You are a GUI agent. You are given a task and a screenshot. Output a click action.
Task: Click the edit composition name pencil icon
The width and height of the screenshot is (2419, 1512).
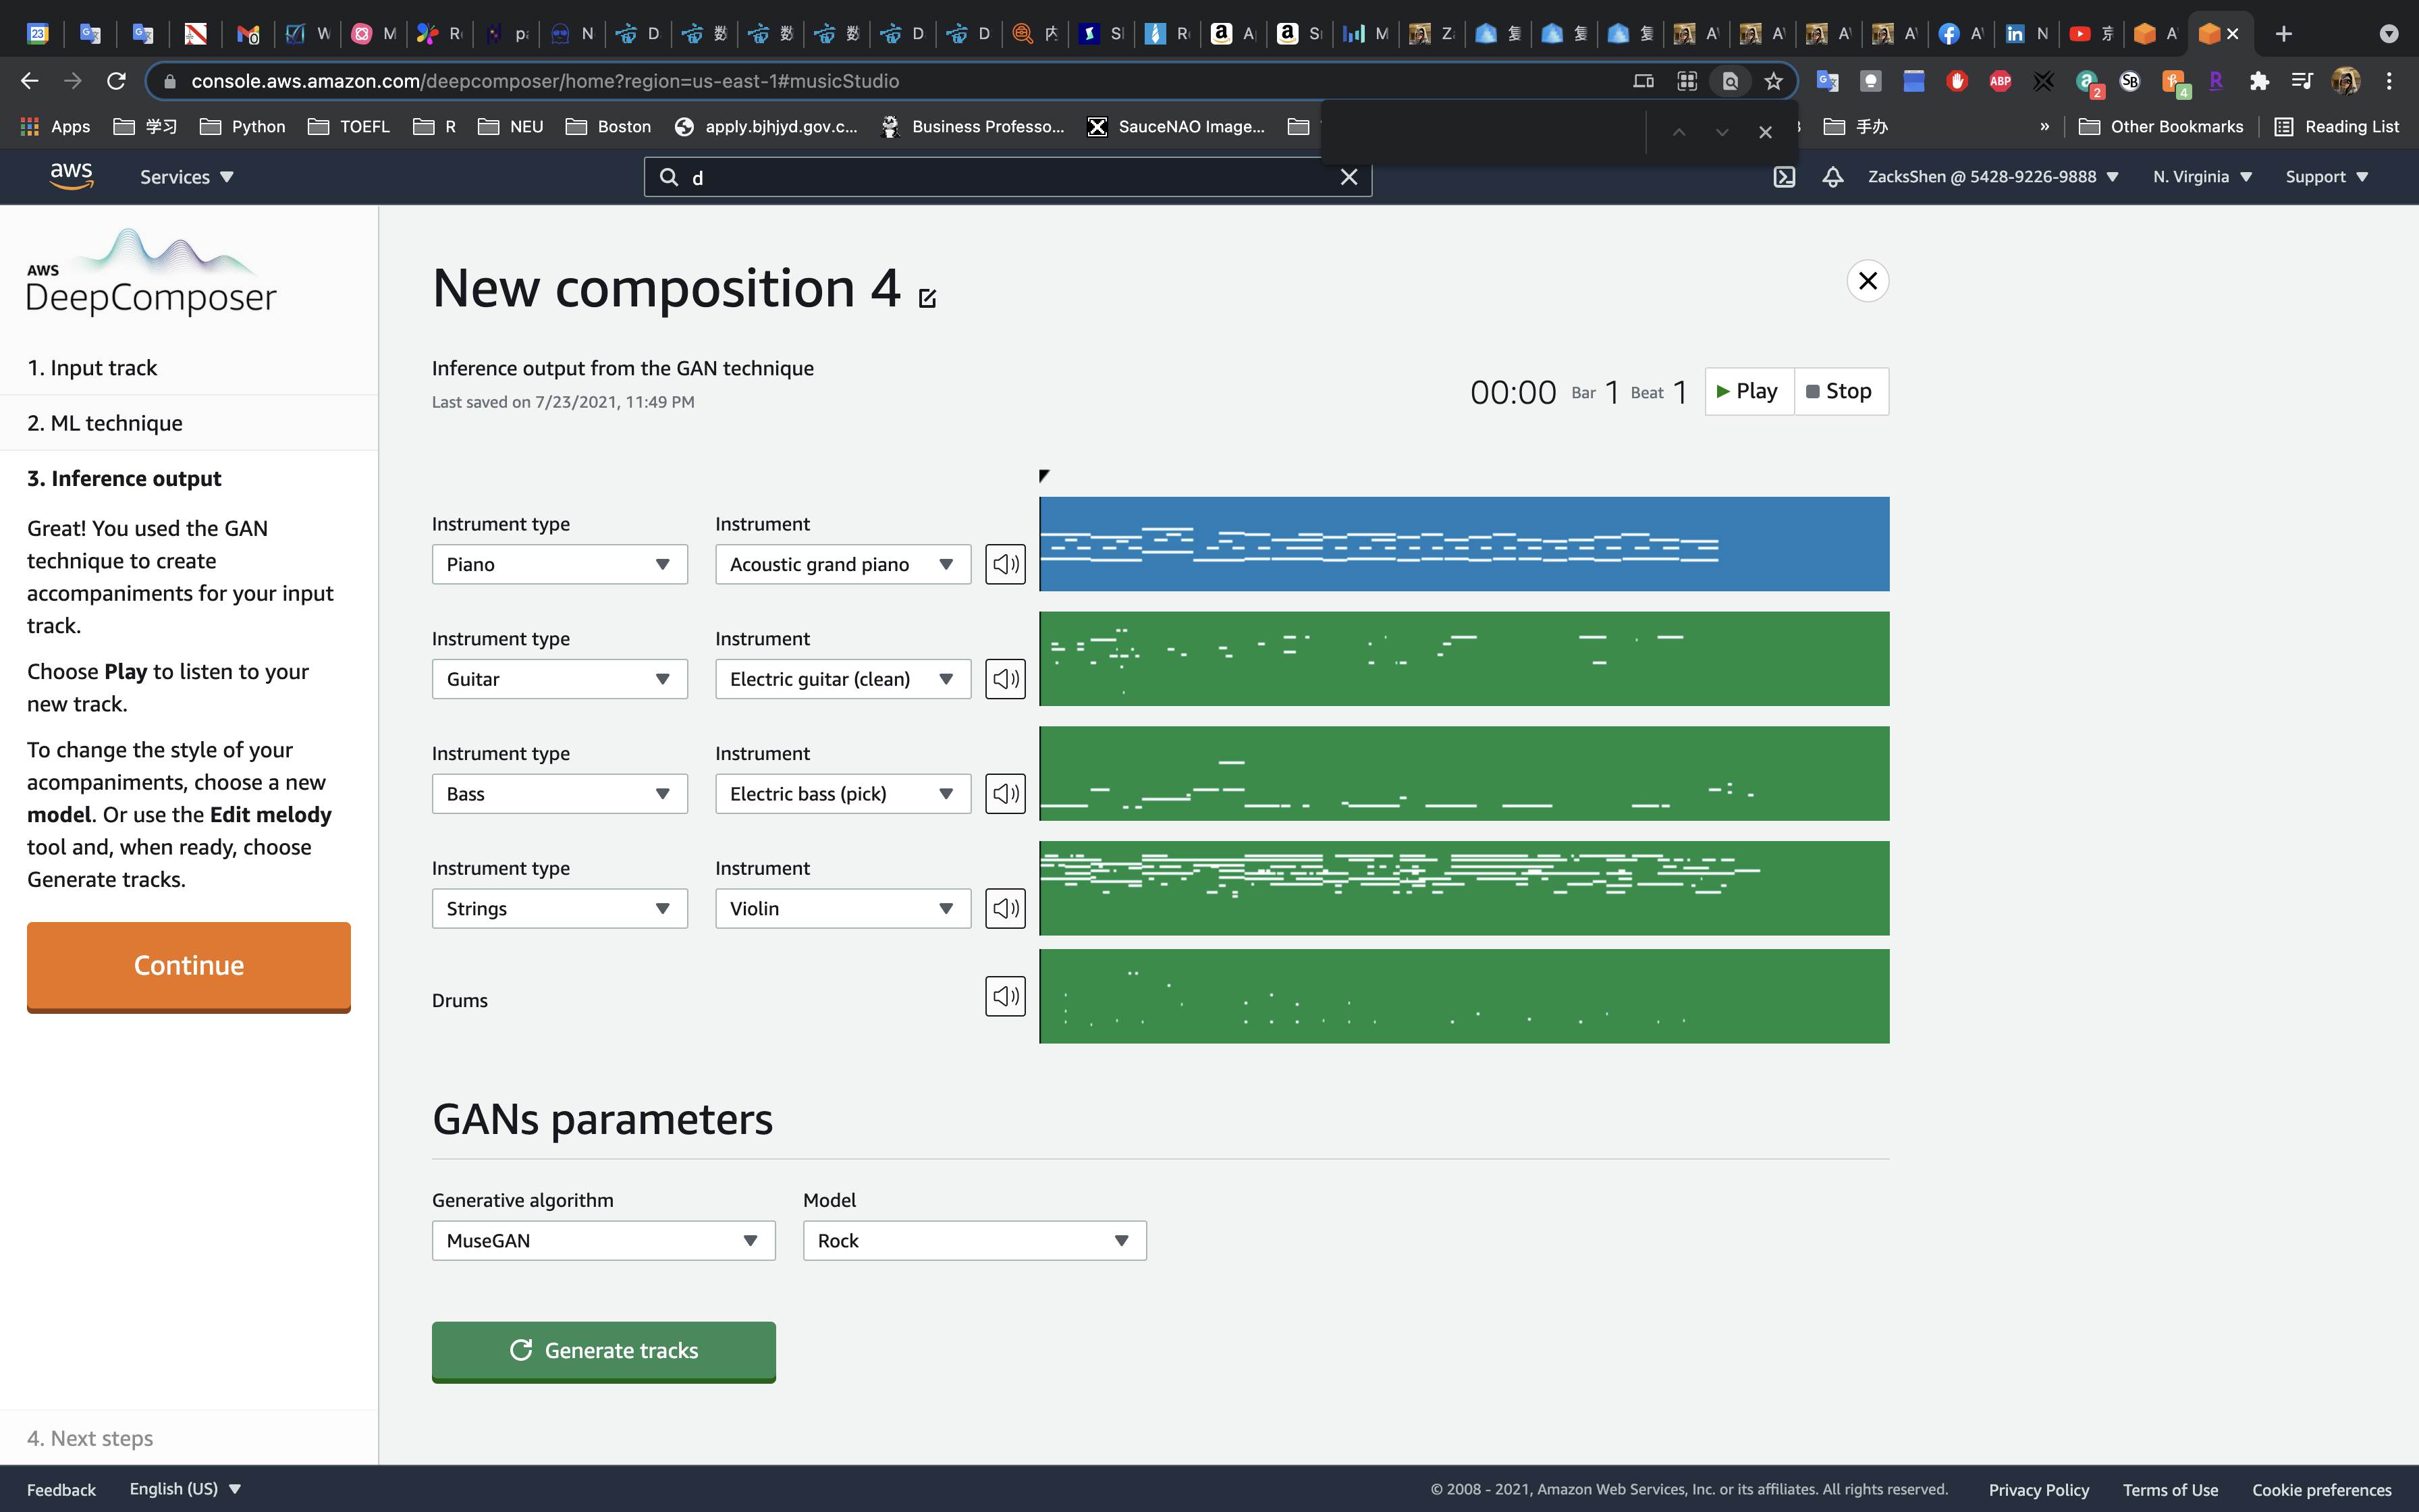pos(927,298)
